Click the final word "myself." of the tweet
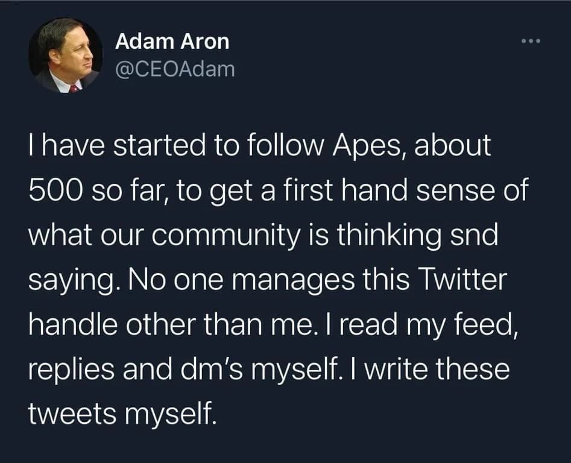The width and height of the screenshot is (571, 463). point(171,414)
